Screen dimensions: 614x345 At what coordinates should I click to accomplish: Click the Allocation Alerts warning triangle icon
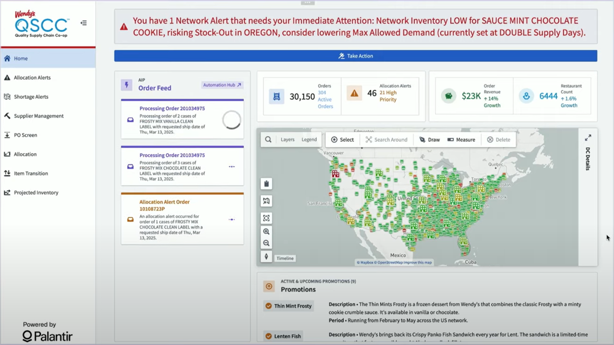pos(354,93)
